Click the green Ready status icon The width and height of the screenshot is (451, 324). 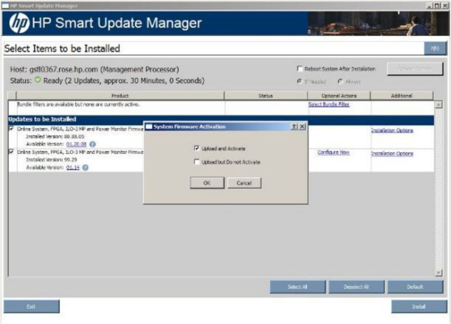click(38, 80)
